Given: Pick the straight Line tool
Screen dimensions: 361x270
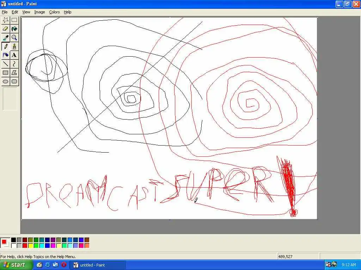Looking at the screenshot, I should 6,64.
